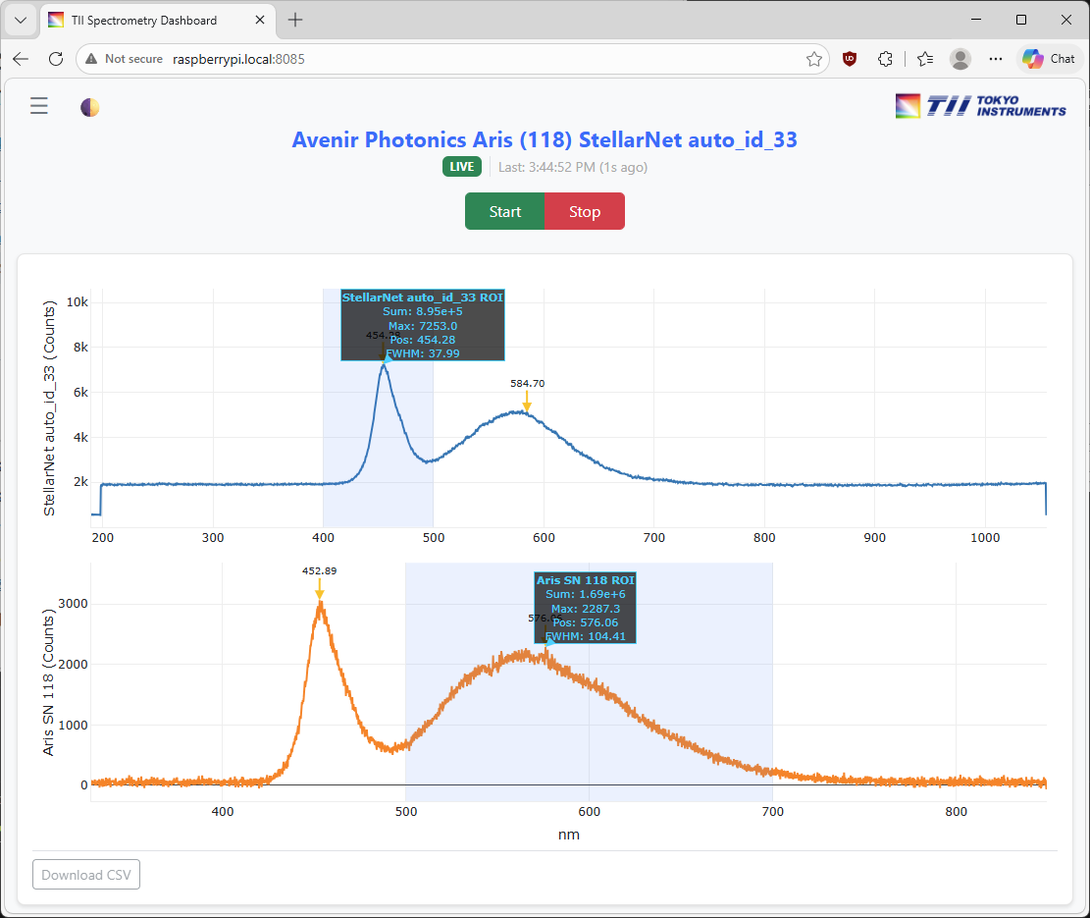The height and width of the screenshot is (918, 1090).
Task: Open the browser extensions puzzle icon
Action: tap(885, 59)
